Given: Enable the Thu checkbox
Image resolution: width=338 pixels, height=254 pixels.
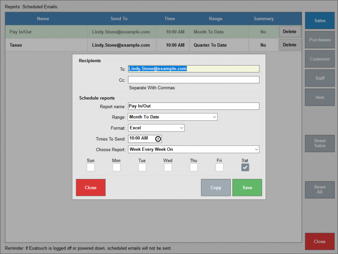Looking at the screenshot, I should click(x=194, y=167).
